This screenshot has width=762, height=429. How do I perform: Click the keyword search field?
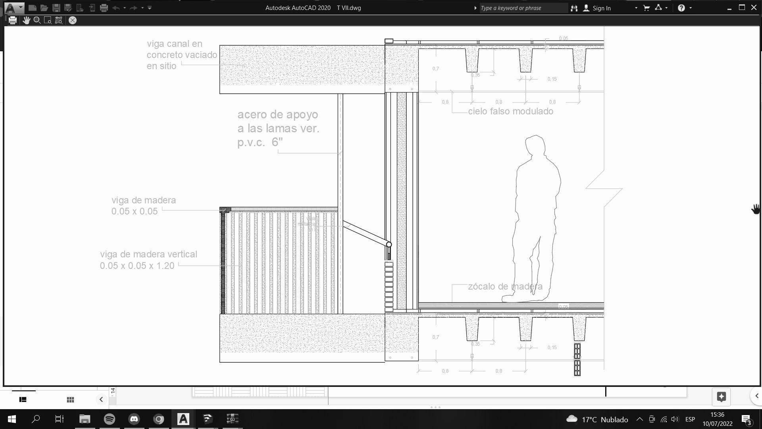tap(523, 8)
